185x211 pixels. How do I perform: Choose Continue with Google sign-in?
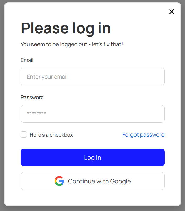[x=92, y=181]
